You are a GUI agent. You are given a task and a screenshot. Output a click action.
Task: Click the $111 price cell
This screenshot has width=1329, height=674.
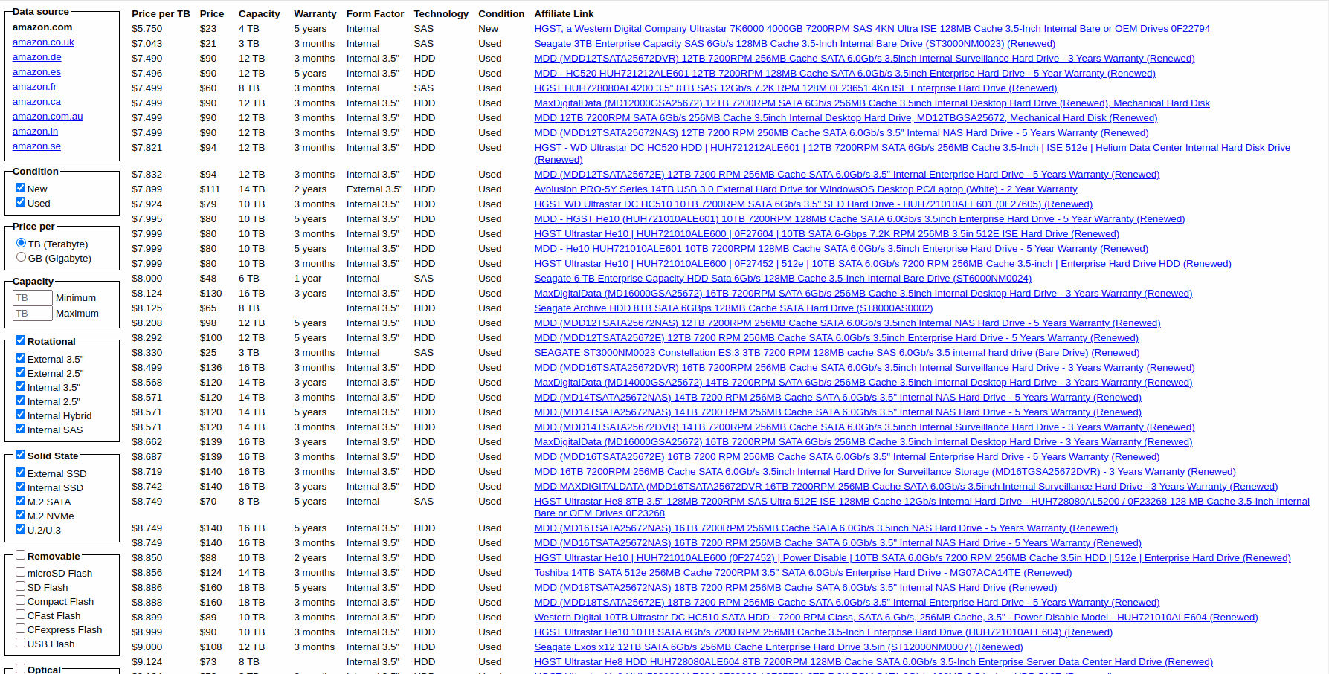[x=210, y=189]
